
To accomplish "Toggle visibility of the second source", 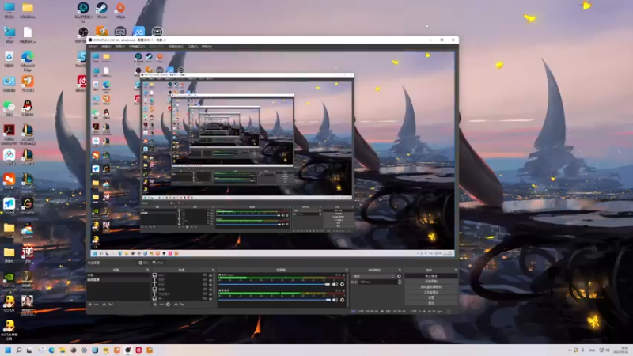I will (x=204, y=280).
